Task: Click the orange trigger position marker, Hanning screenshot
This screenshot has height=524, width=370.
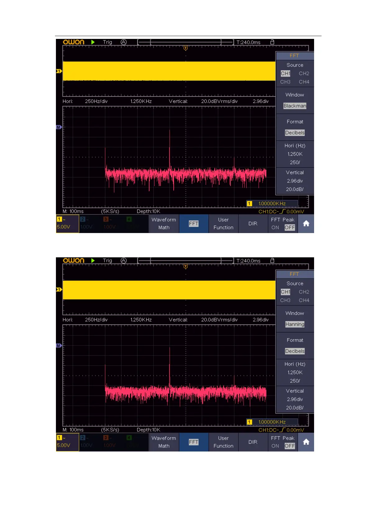Action: pos(185,267)
